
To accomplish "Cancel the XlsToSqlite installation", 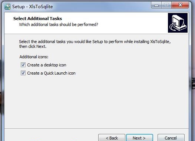I will pos(171,138).
